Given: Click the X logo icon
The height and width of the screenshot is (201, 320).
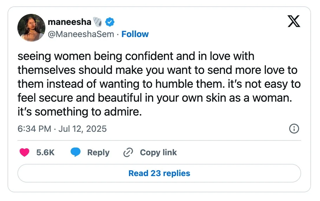Looking at the screenshot, I should point(294,21).
